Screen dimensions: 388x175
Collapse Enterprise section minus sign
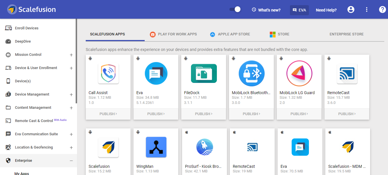pyautogui.click(x=71, y=161)
